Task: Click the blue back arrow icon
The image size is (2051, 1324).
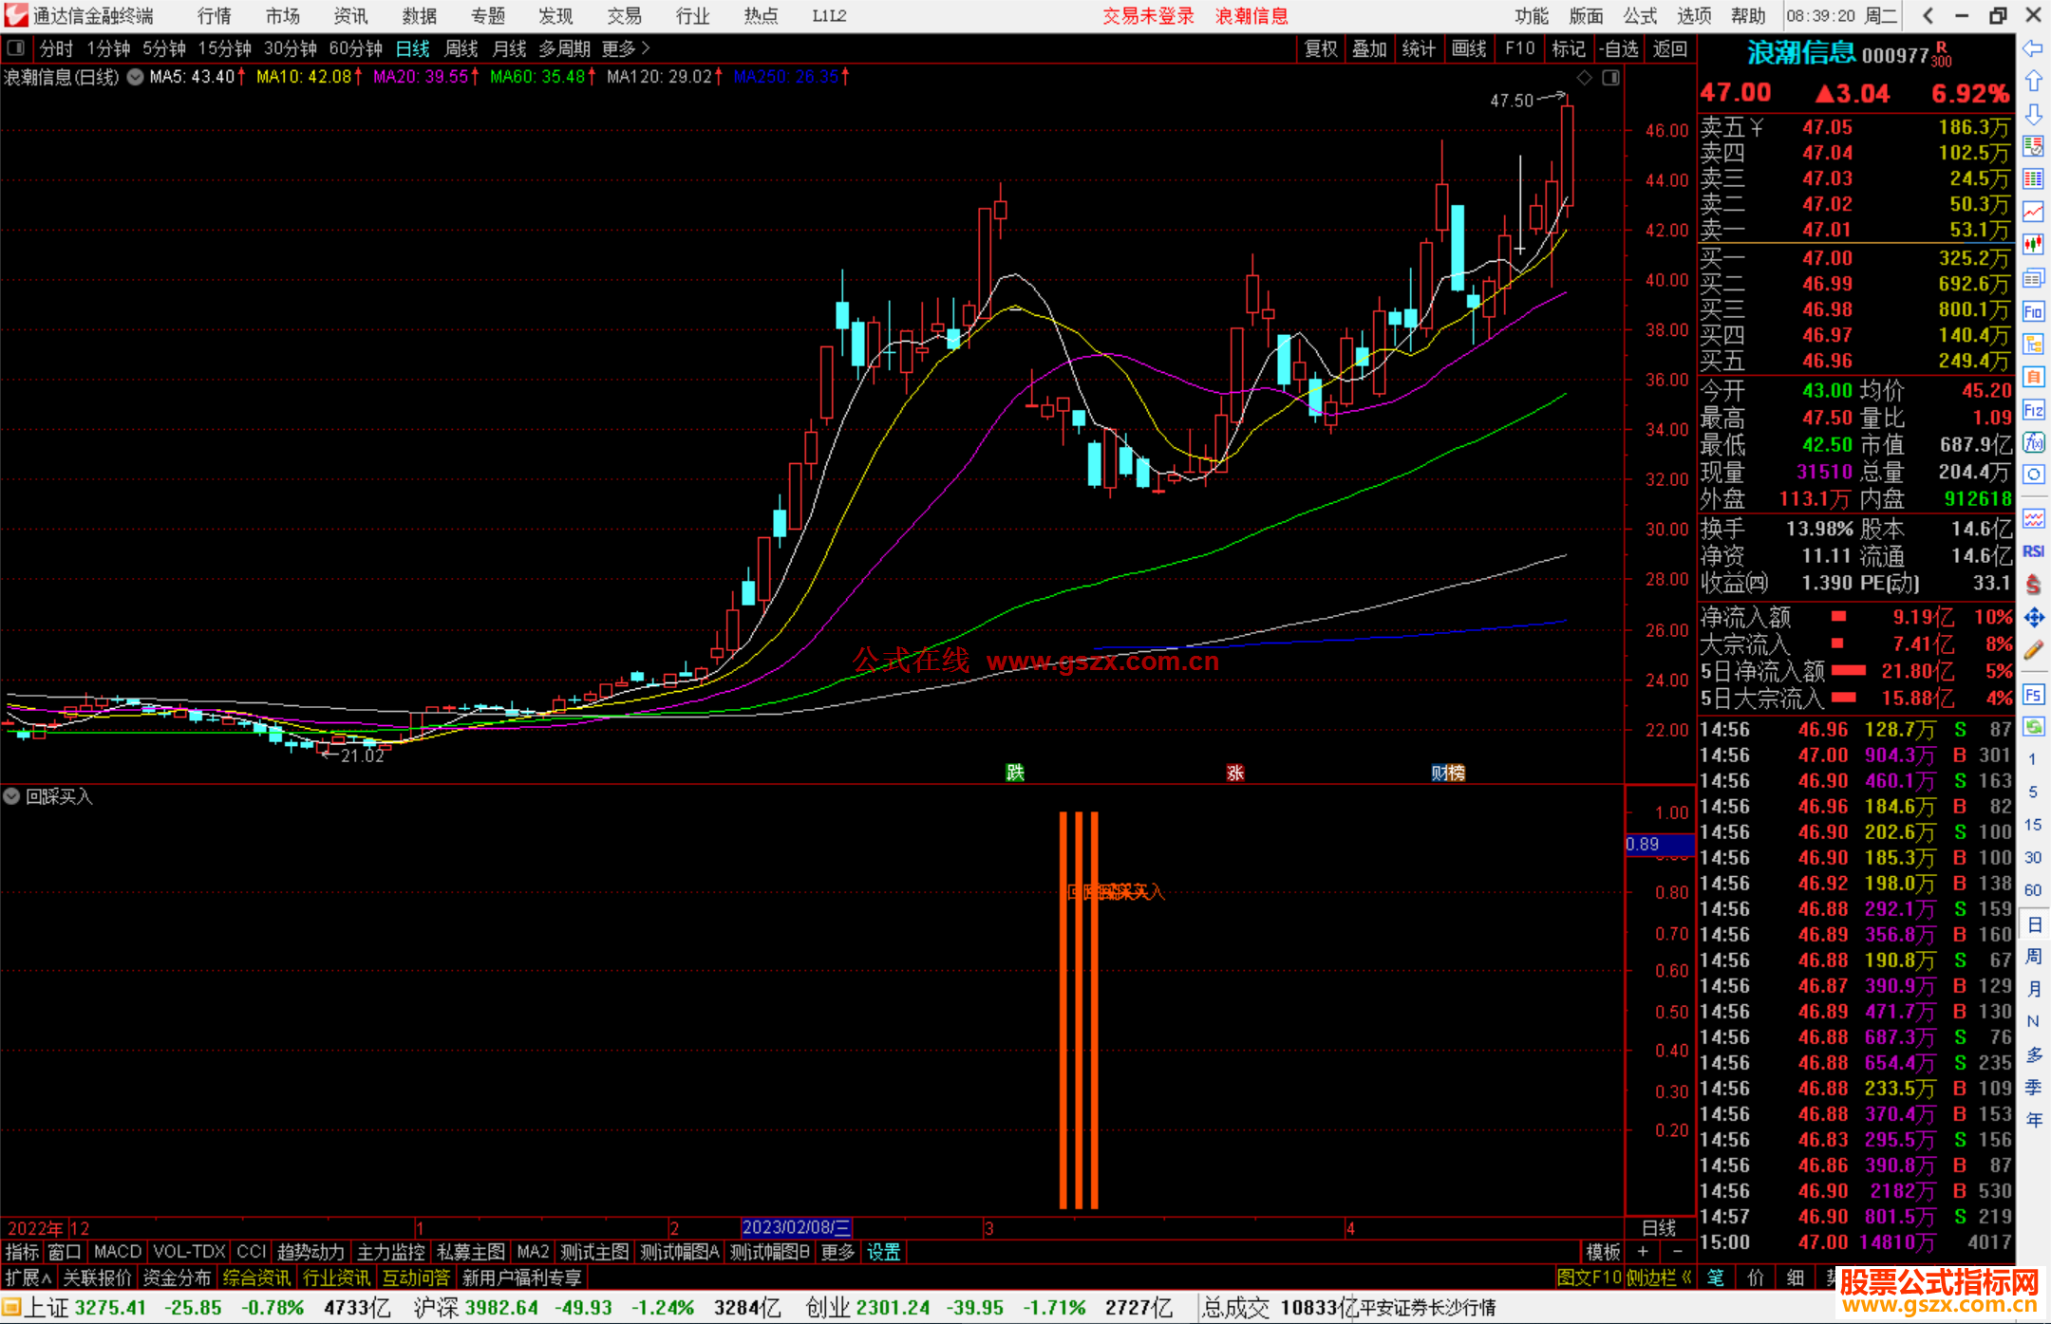Action: [x=2033, y=47]
